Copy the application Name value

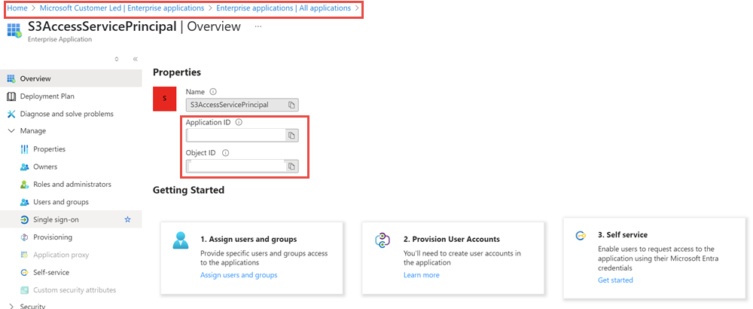point(292,105)
